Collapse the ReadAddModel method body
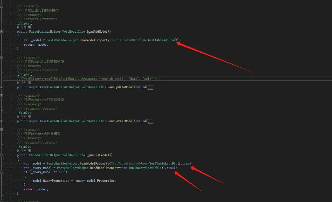The image size is (332, 202). 2,32
